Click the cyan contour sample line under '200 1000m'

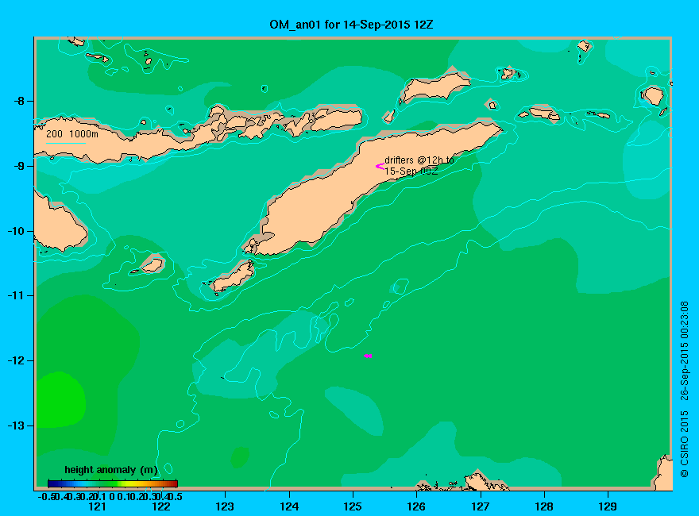(65, 143)
